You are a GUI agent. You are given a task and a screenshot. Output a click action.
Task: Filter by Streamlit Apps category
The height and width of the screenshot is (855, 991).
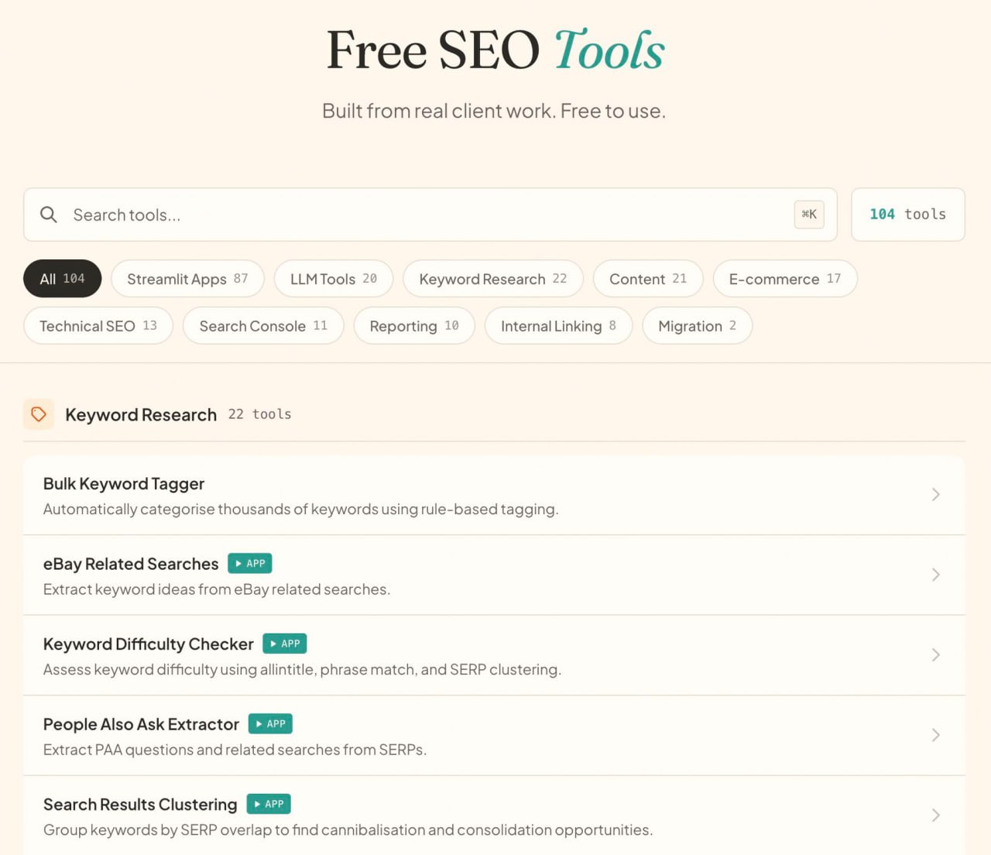187,279
